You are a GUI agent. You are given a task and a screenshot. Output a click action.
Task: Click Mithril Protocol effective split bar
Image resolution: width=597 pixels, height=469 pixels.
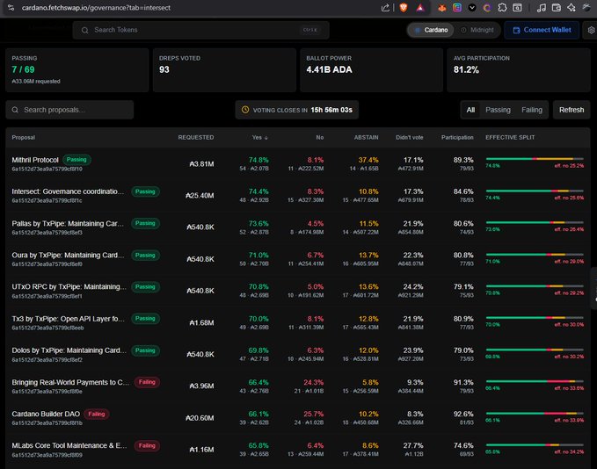coord(535,159)
